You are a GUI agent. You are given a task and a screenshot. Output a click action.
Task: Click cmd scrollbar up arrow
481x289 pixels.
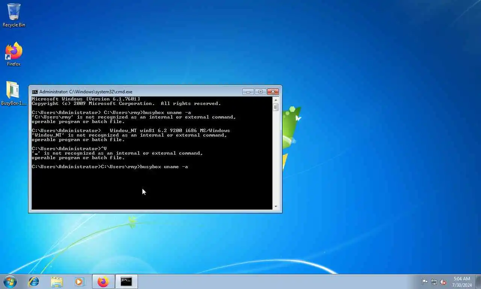click(x=276, y=100)
